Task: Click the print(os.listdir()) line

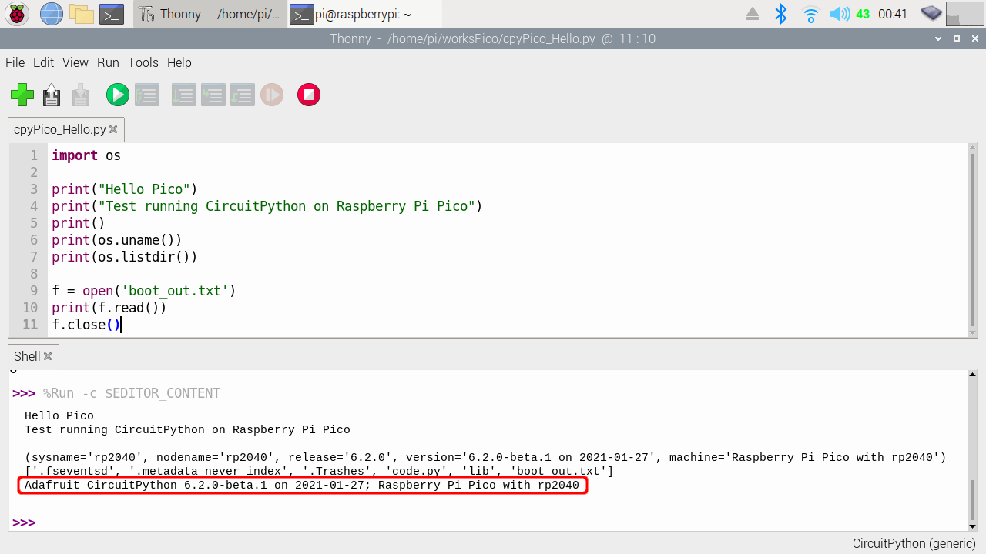Action: (125, 257)
